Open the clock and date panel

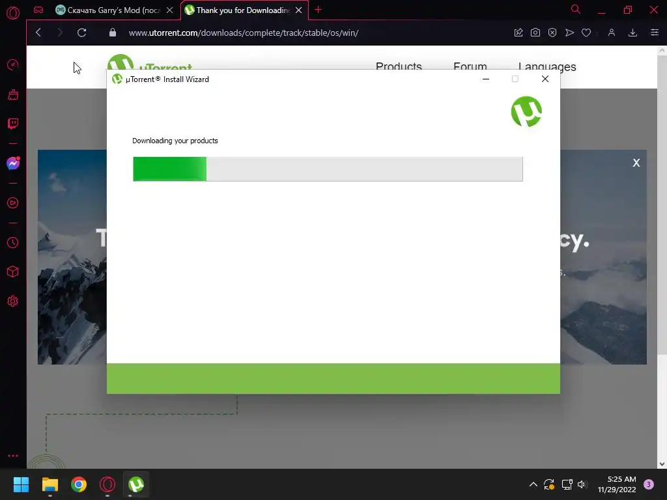617,484
